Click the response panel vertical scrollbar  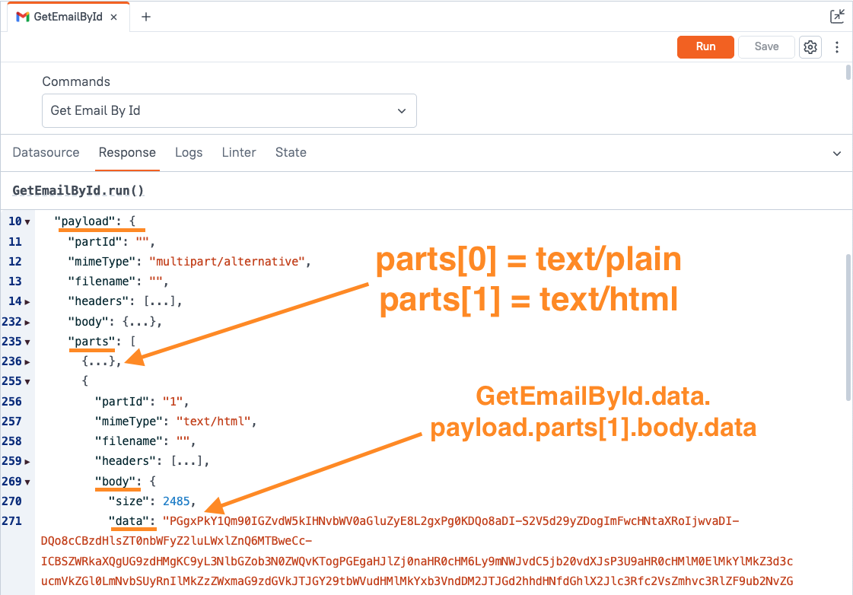[x=848, y=327]
